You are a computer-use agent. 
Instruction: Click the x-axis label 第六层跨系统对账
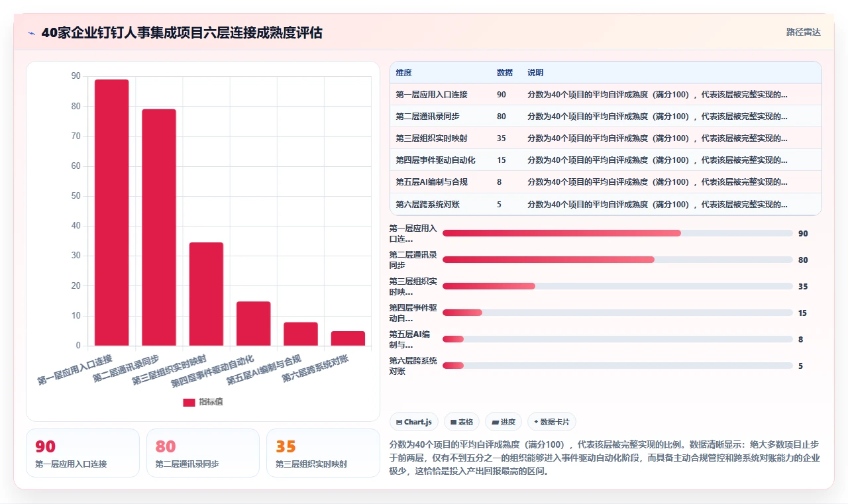click(316, 368)
